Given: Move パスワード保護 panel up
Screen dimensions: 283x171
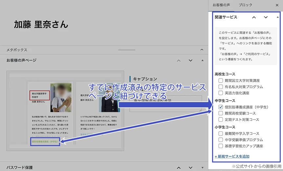Looking at the screenshot, I should click(x=179, y=168).
